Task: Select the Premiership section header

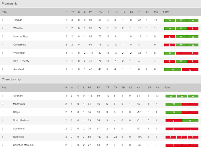Action: [x=100, y=4]
